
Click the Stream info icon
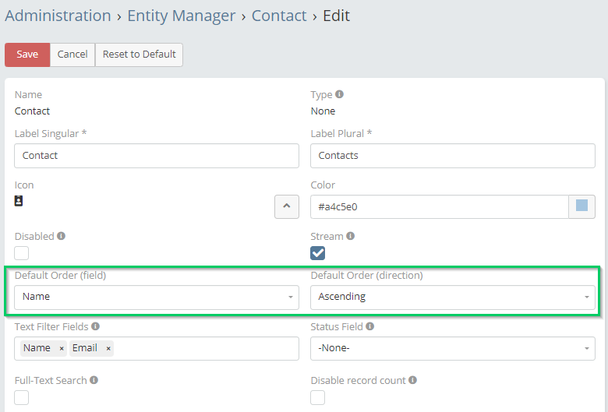coord(350,236)
